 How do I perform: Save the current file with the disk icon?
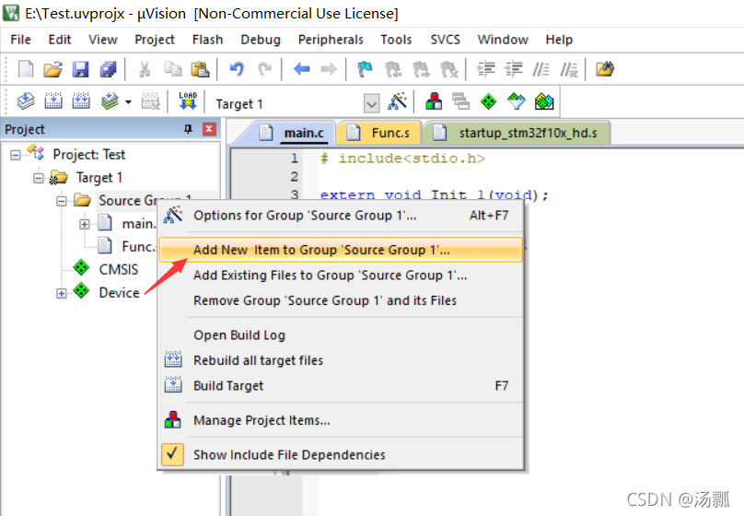(81, 69)
